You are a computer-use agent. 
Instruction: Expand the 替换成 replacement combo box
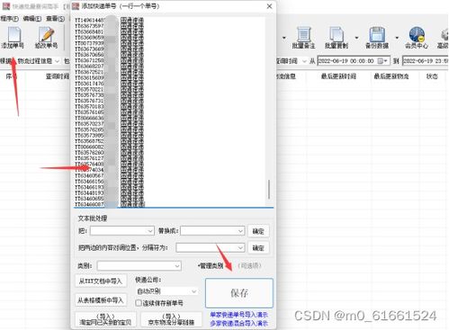pos(240,231)
